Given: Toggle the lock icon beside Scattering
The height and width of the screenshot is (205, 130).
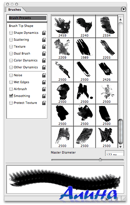Looking at the screenshot, I should click(44, 40).
